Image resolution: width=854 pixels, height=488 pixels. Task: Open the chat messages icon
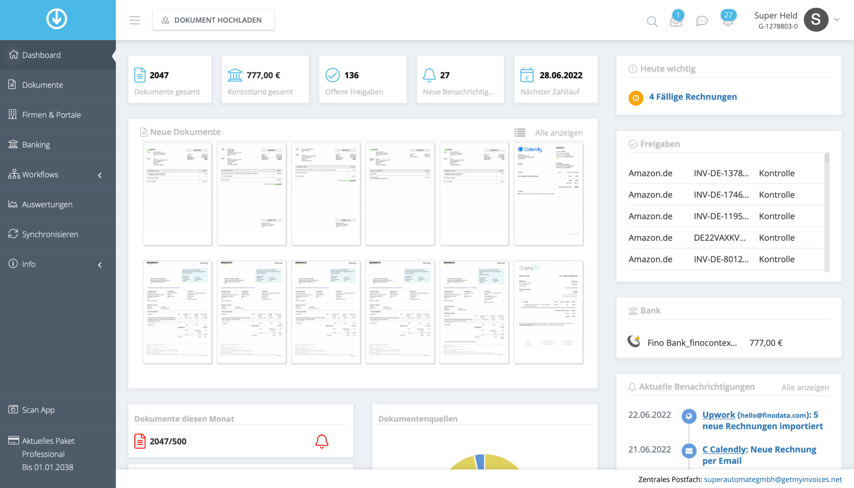coord(701,21)
